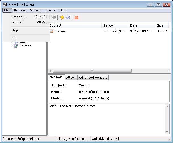
Task: Minimize the Avanti! Mail Client window
Action: [x=150, y=5]
